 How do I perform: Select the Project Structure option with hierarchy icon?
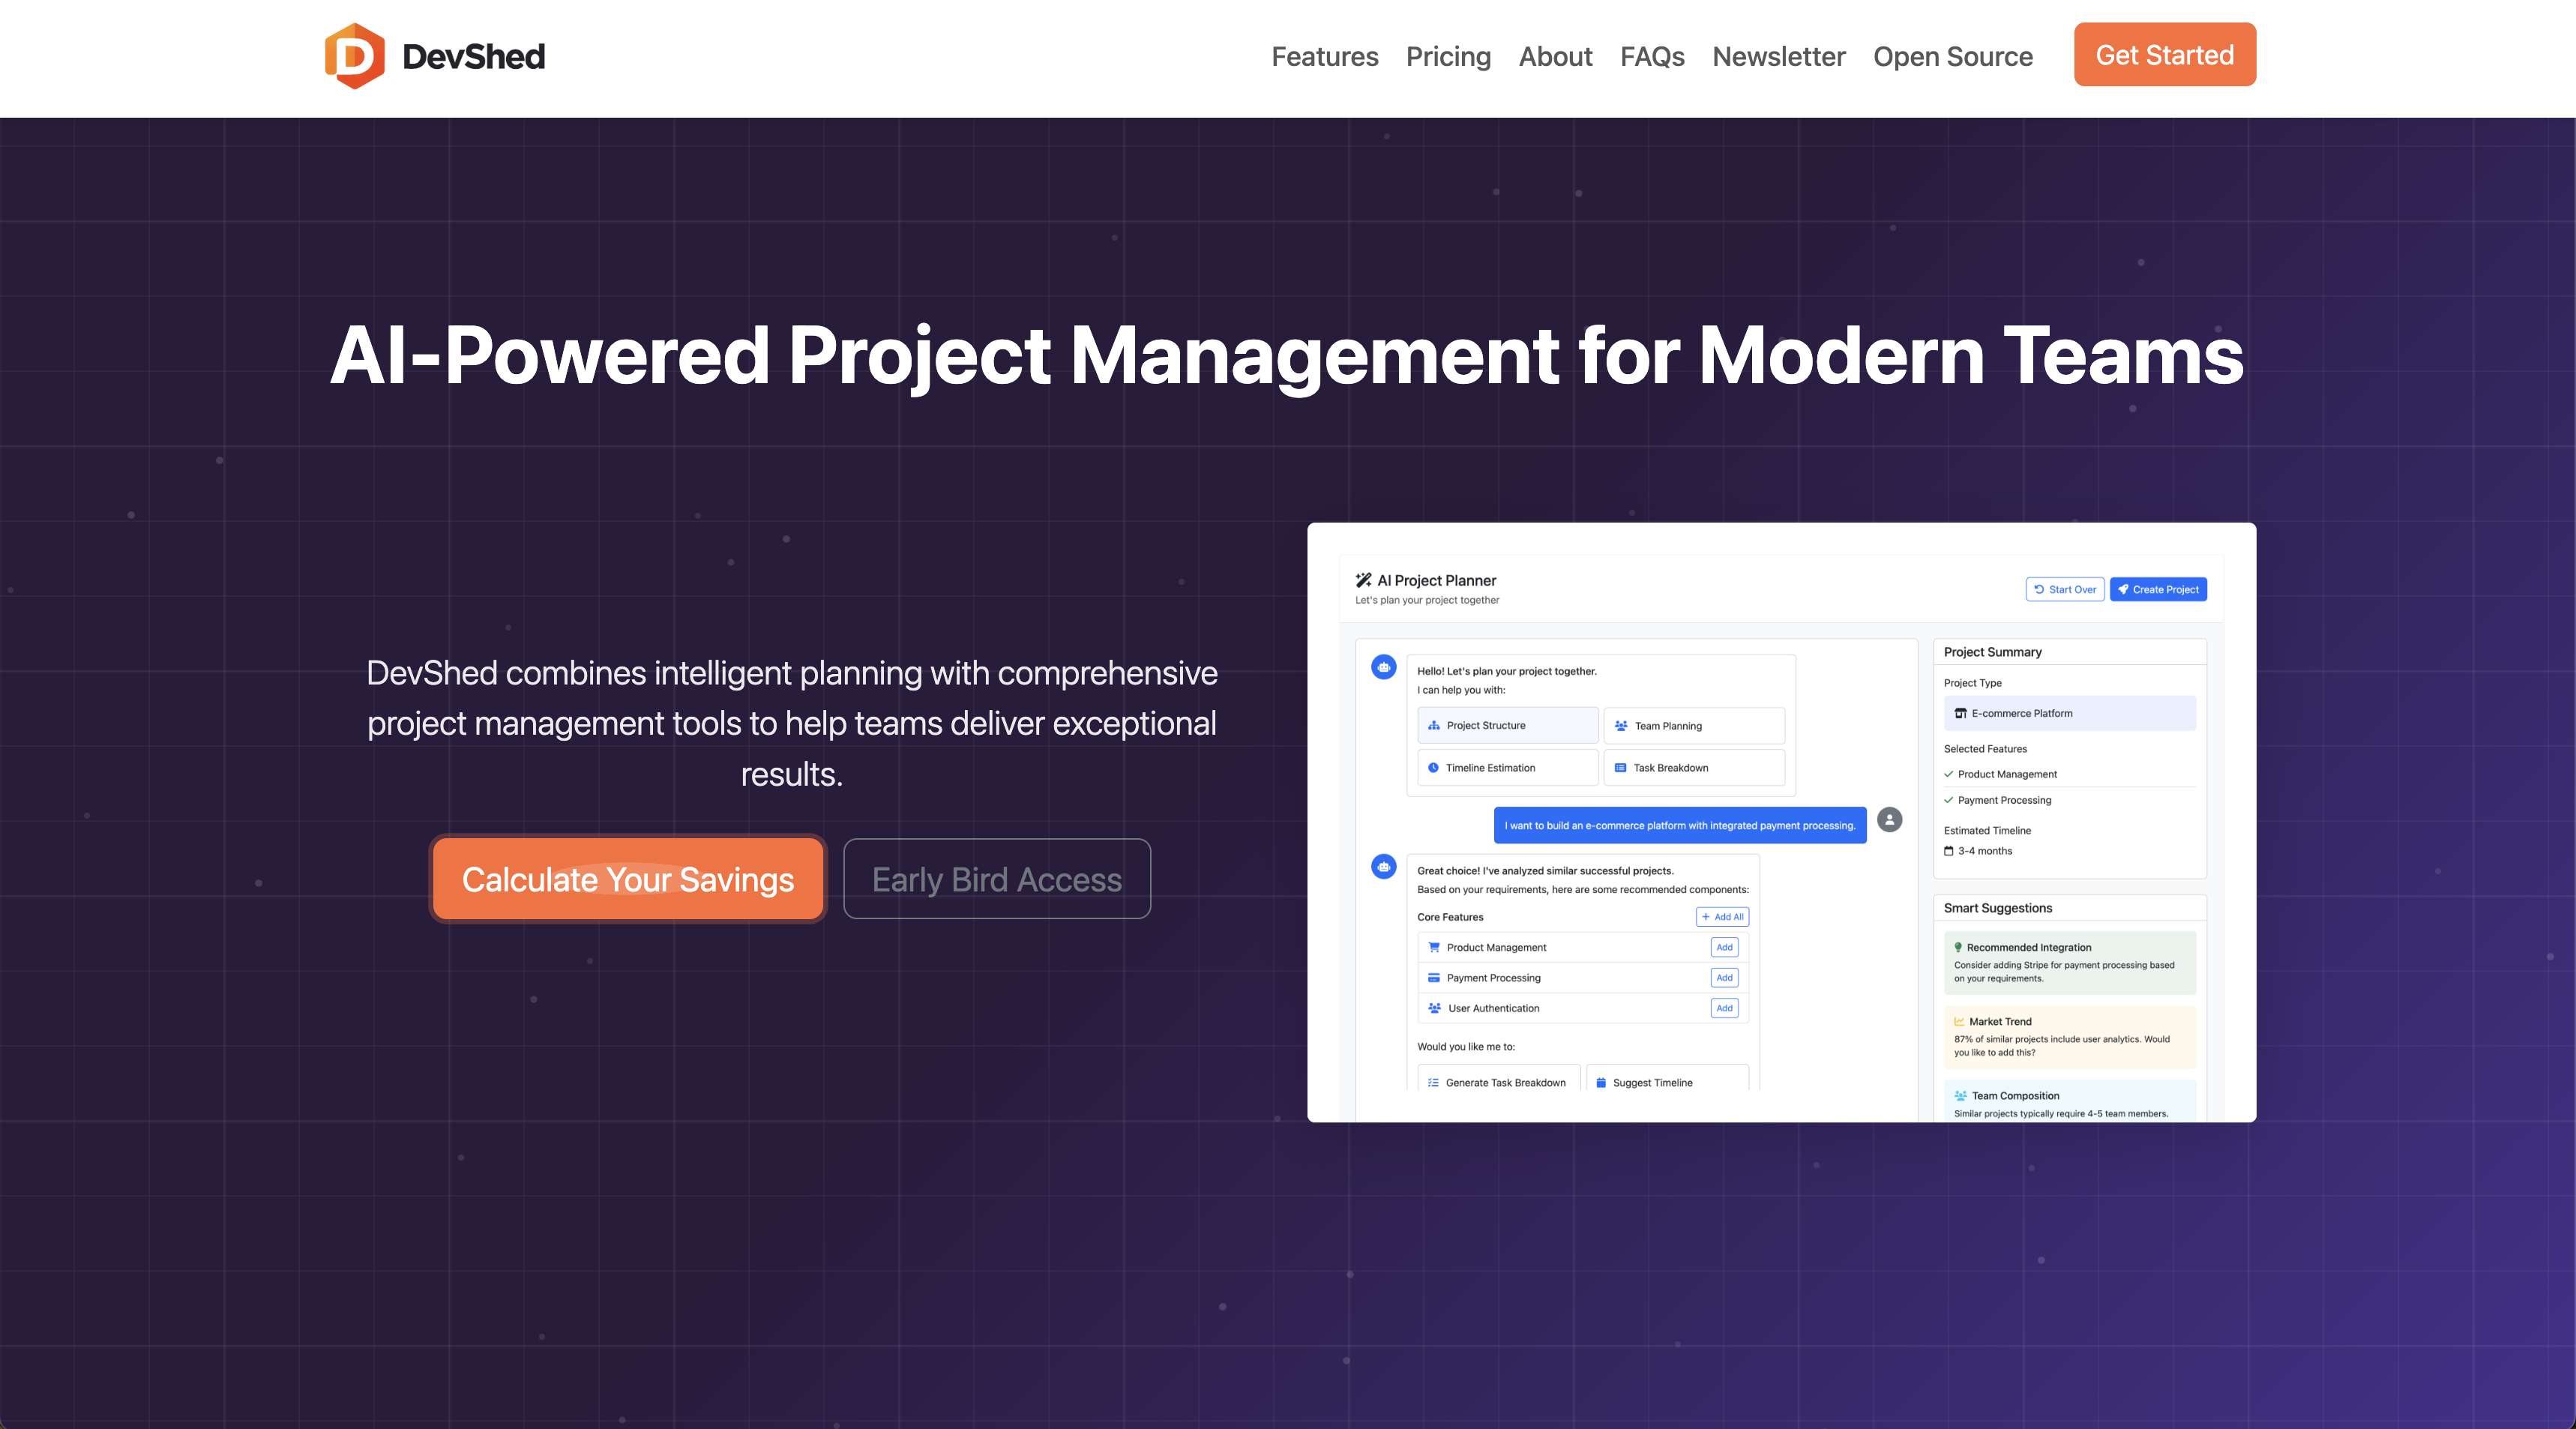[x=1507, y=725]
